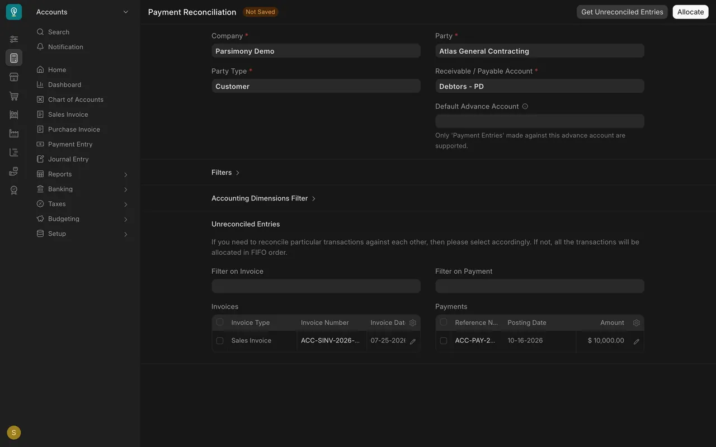Image resolution: width=716 pixels, height=447 pixels.
Task: Click the app logo at top left
Action: (14, 12)
